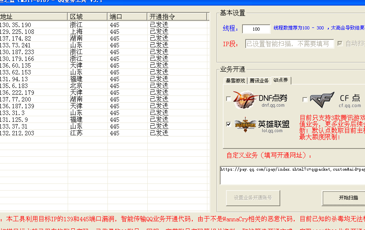Enable the CF点 checkbox

pos(305,99)
